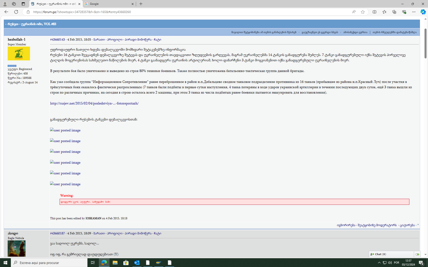This screenshot has height=267, width=428.
Task: Open hezbollah-1 user profile name
Action: click(16, 40)
